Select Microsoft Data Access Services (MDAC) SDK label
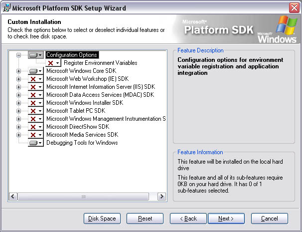Screen dimensions: 302x232 (100, 95)
